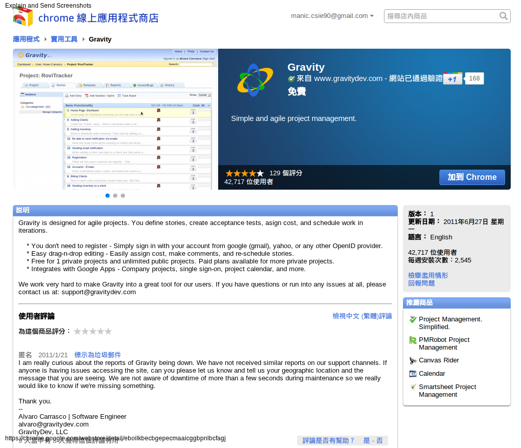
Task: Click the PMRobot Project Management icon
Action: pos(413,340)
